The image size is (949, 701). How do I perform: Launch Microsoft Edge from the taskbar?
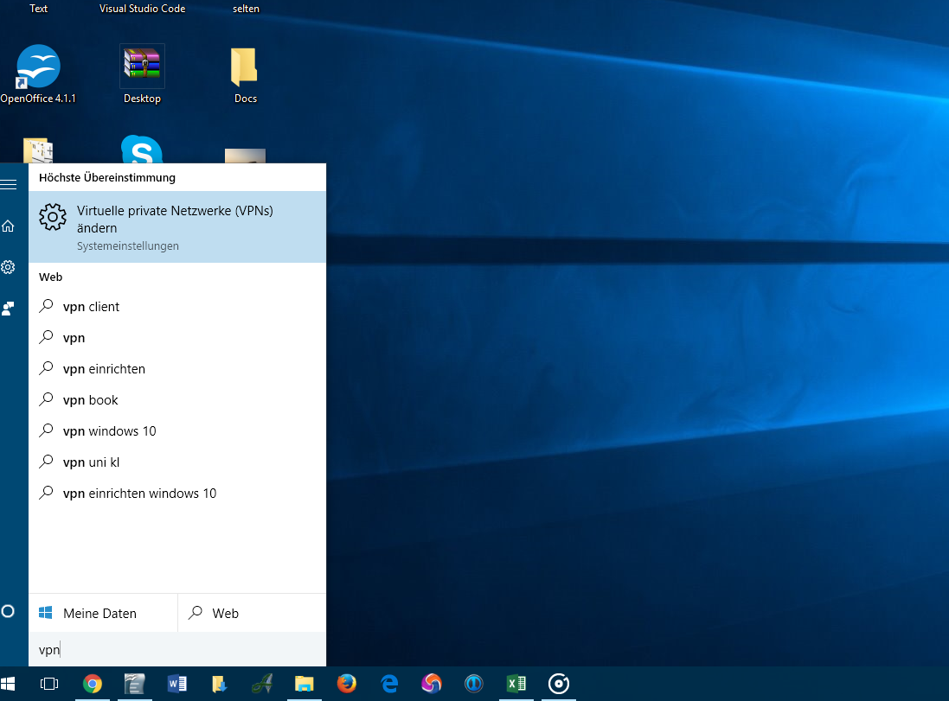click(x=389, y=684)
